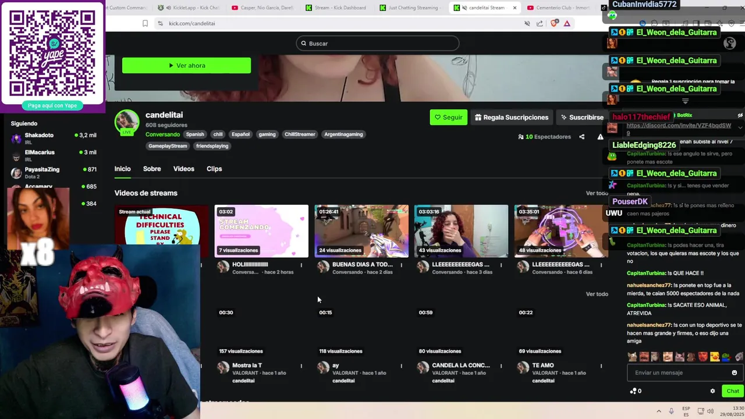
Task: Open ElMacarius in the Siguiendo sidebar
Action: click(x=54, y=155)
